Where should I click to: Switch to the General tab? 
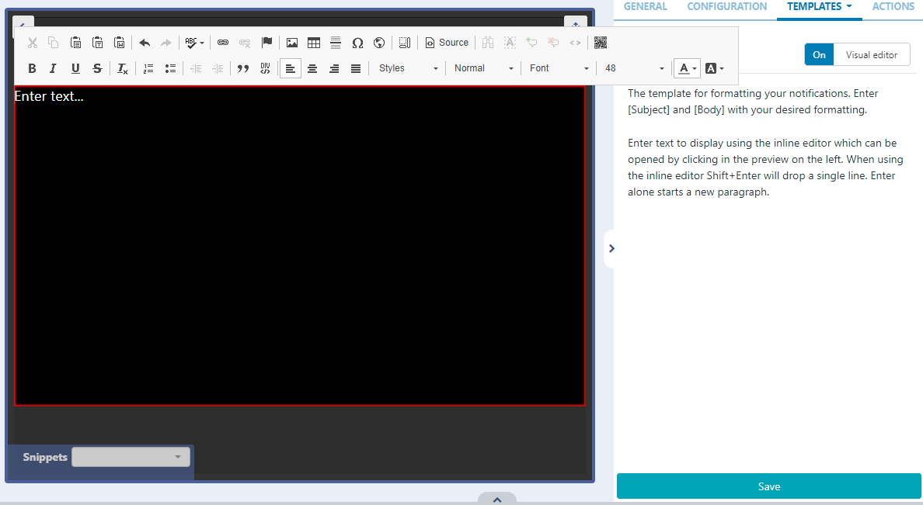[x=645, y=6]
